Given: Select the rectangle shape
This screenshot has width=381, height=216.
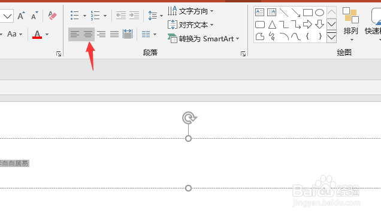Looking at the screenshot, I should pyautogui.click(x=308, y=13).
